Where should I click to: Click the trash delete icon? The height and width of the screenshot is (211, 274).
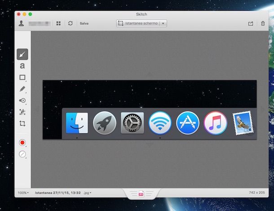tap(263, 23)
